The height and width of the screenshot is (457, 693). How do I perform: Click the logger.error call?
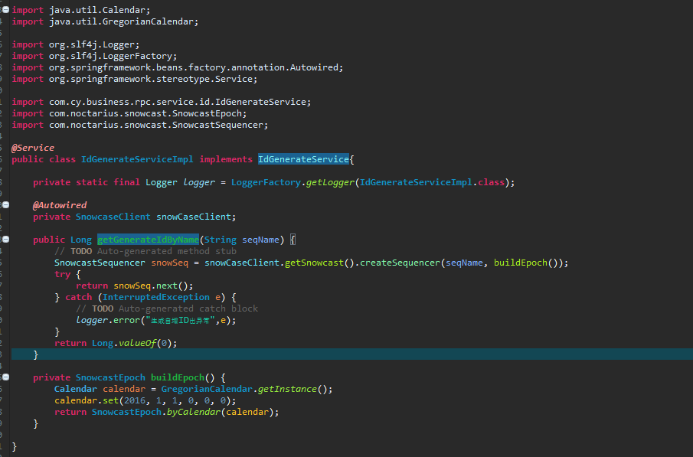pyautogui.click(x=108, y=320)
